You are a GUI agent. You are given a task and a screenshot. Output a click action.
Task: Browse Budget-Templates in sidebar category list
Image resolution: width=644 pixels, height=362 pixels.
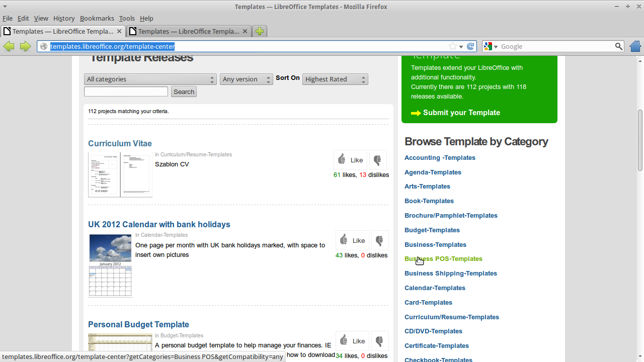[x=432, y=230]
